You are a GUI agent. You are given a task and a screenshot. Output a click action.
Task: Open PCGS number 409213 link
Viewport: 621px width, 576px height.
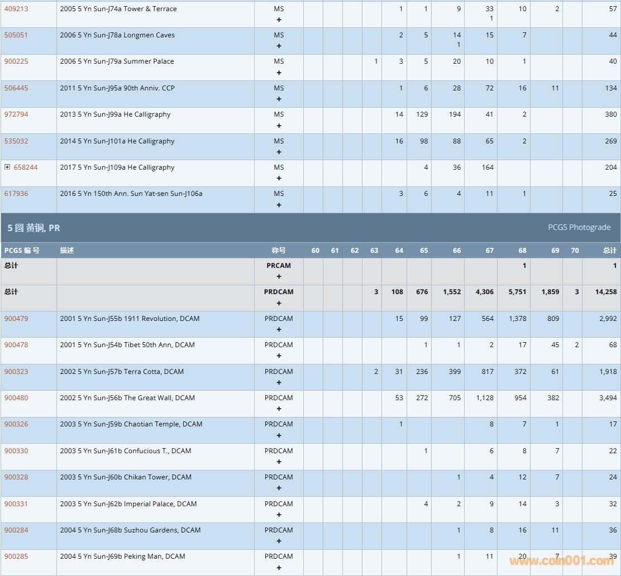(16, 9)
